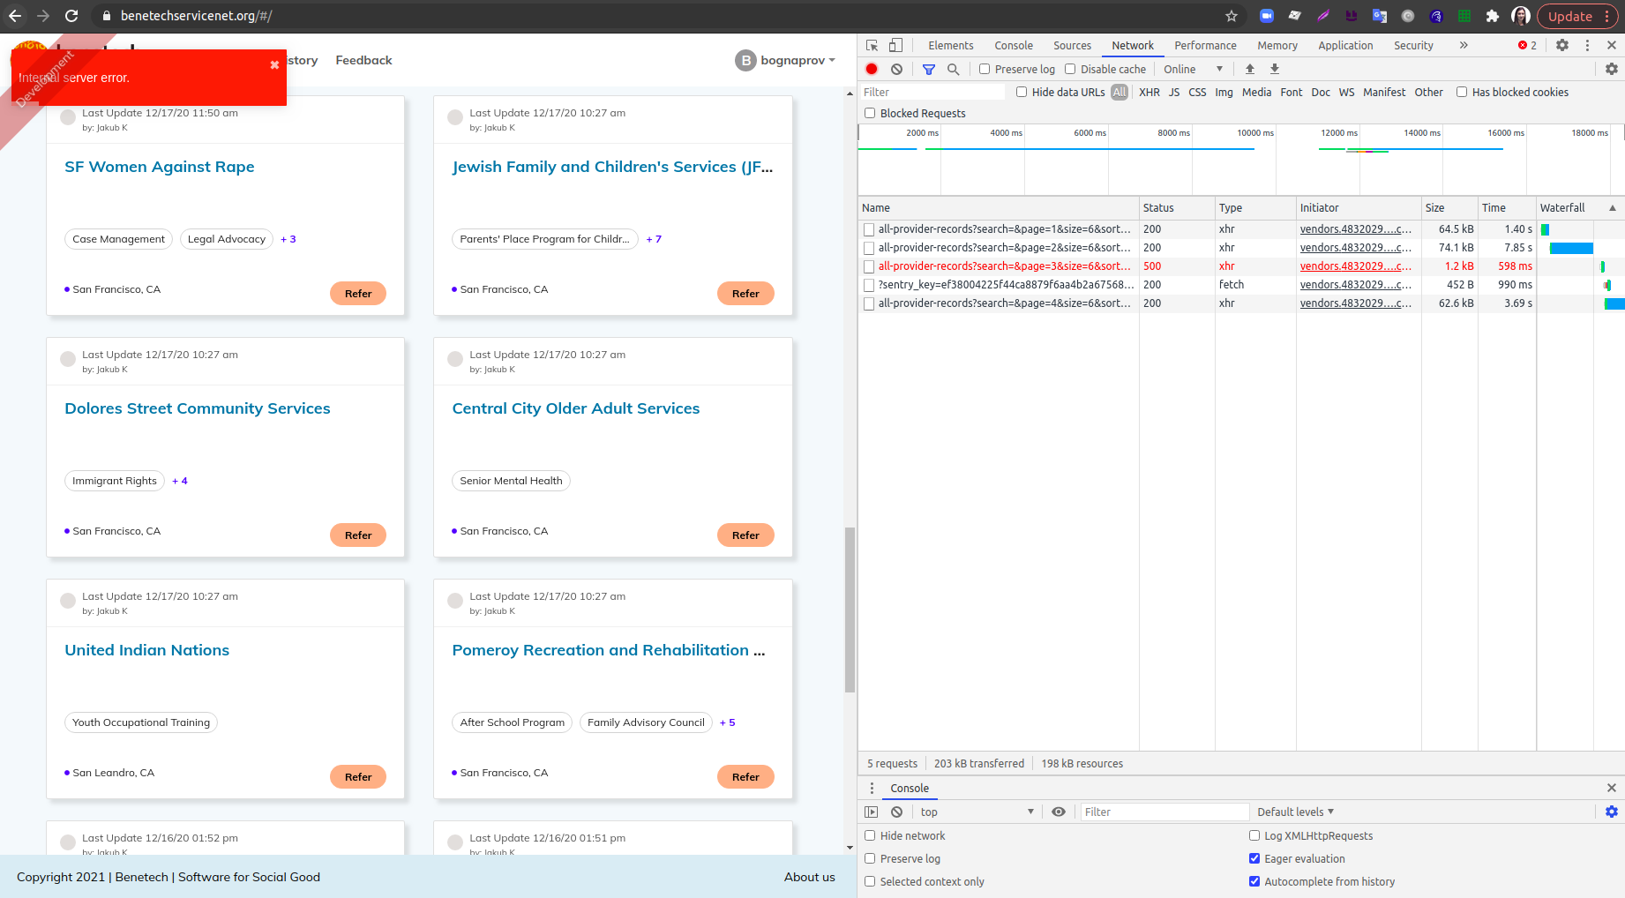
Task: Show more DevTools tabs chevron
Action: coord(1464,45)
